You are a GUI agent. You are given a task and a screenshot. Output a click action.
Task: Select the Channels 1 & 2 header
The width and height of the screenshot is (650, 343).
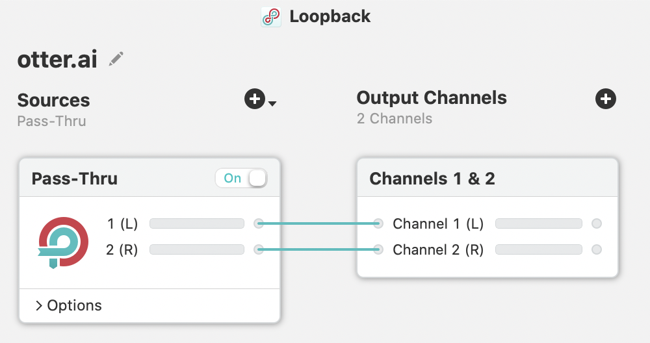[x=432, y=179]
